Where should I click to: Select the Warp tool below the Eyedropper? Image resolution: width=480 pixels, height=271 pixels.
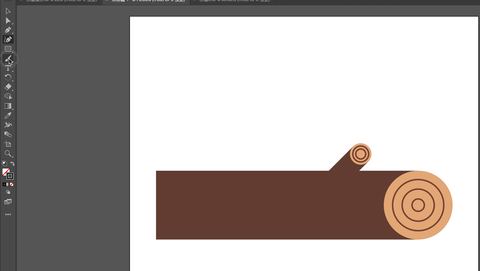click(8, 125)
